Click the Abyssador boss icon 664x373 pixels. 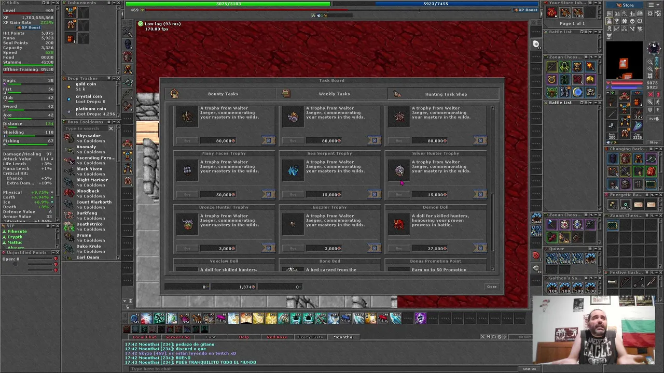pyautogui.click(x=68, y=138)
